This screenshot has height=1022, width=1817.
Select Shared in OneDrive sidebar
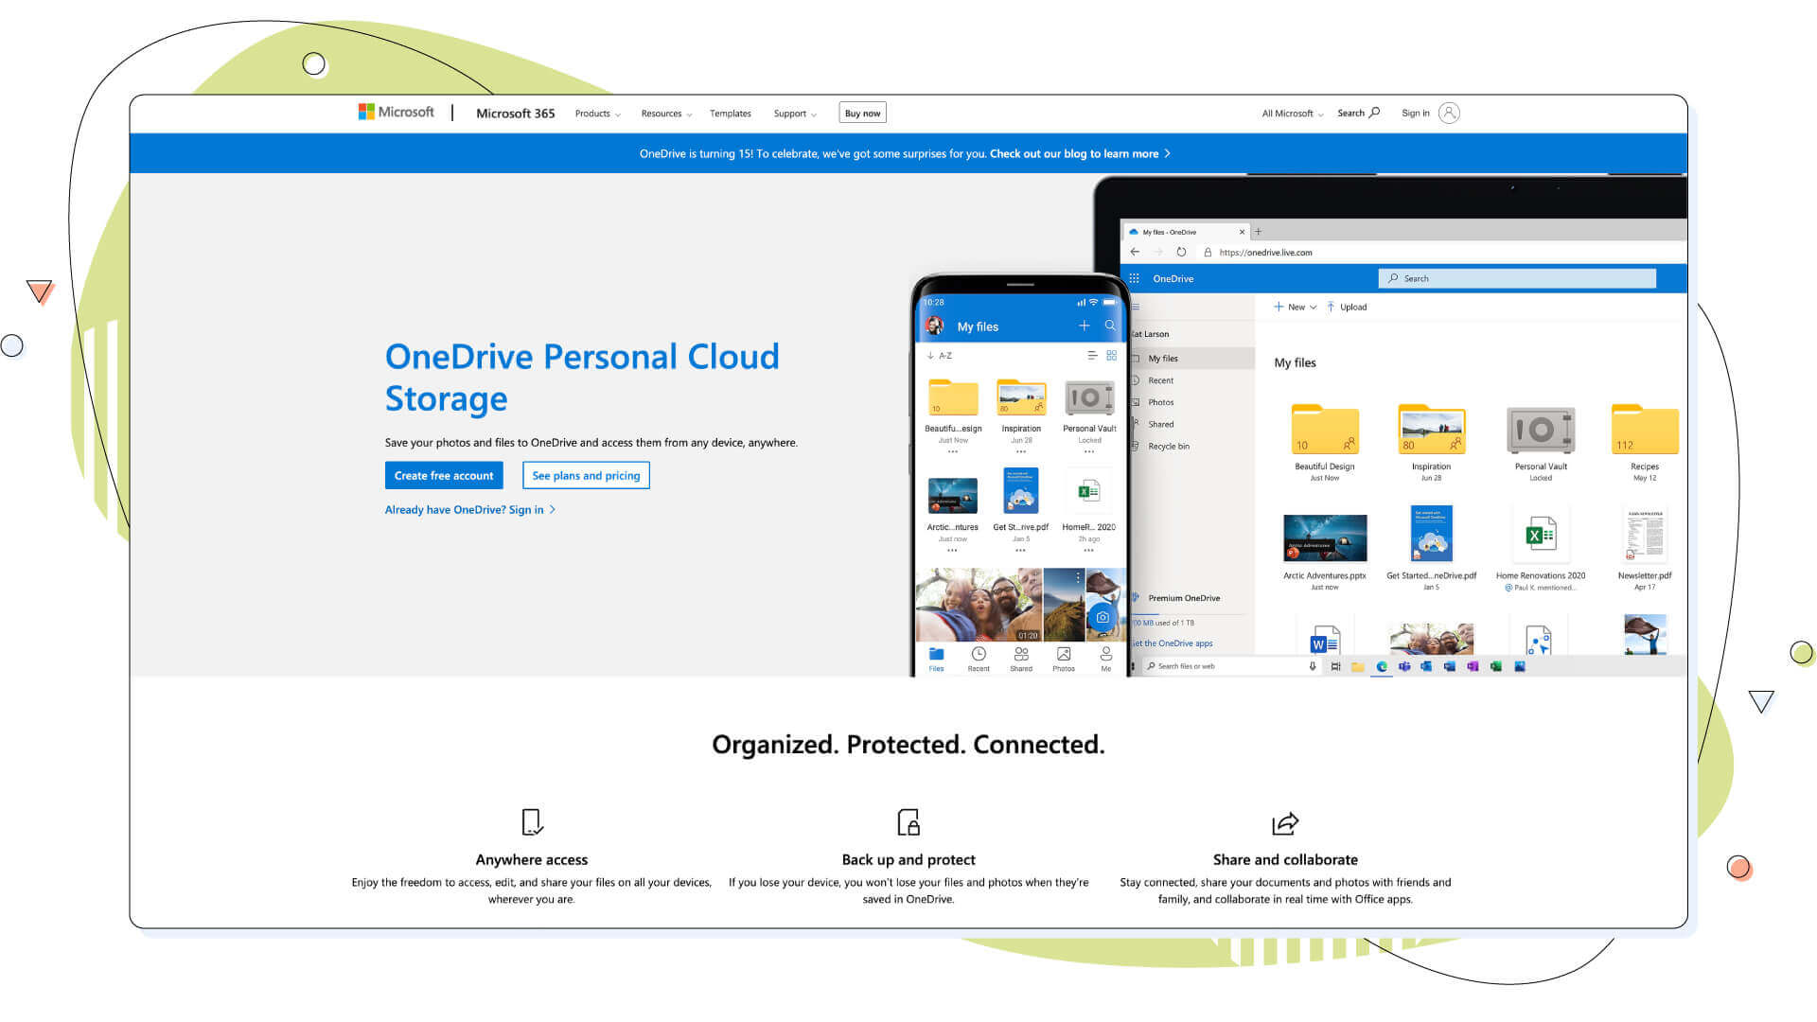click(x=1160, y=424)
